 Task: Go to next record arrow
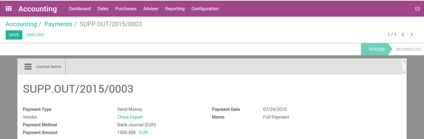pyautogui.click(x=412, y=35)
